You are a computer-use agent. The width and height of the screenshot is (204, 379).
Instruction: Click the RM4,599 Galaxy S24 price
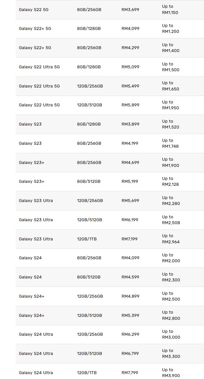(130, 277)
